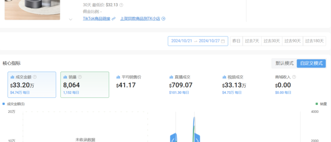Click the 1,152 每日 text

point(71,92)
